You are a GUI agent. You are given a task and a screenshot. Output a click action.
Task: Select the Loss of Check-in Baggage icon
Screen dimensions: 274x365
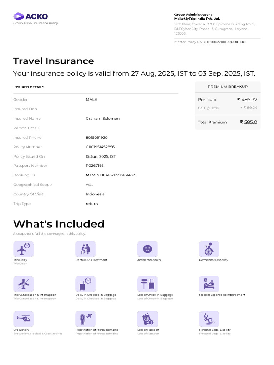click(x=147, y=284)
